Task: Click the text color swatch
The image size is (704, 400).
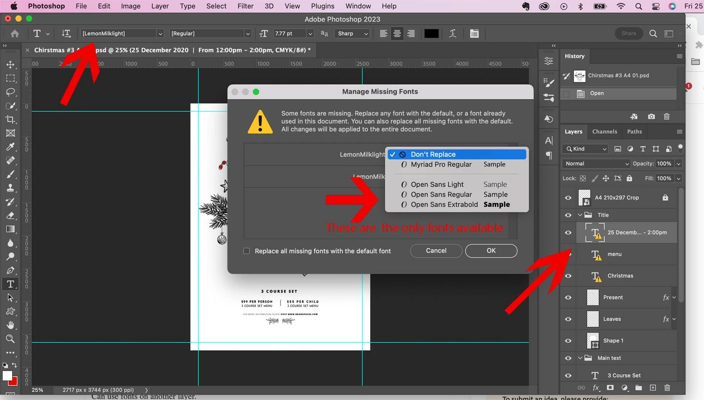Action: [431, 34]
